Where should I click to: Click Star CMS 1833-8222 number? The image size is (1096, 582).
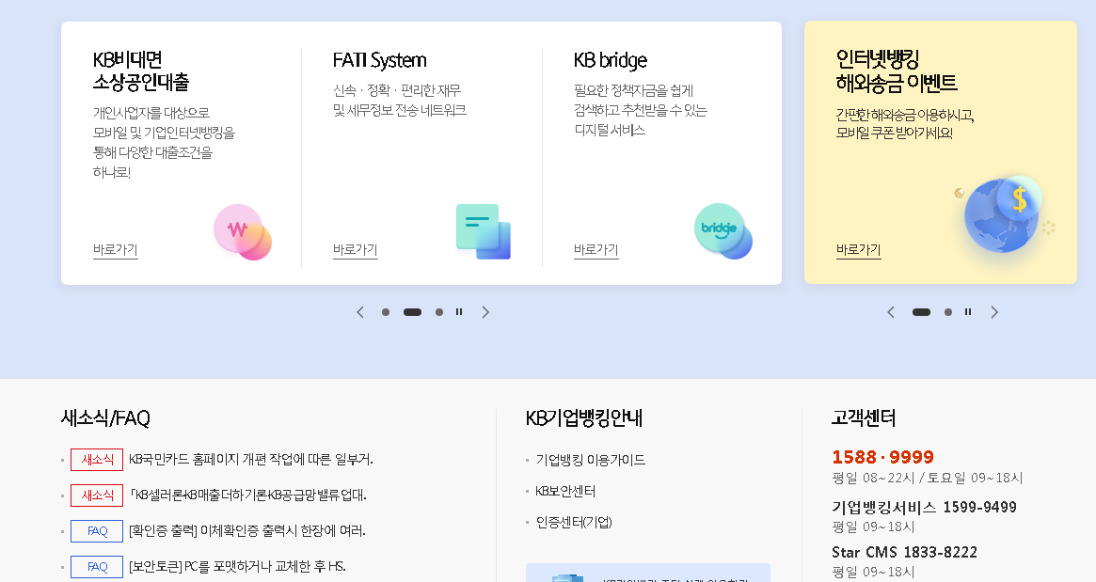point(904,552)
